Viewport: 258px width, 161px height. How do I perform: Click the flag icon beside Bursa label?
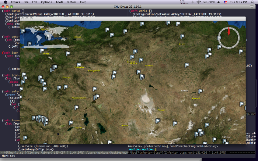click(x=42, y=50)
